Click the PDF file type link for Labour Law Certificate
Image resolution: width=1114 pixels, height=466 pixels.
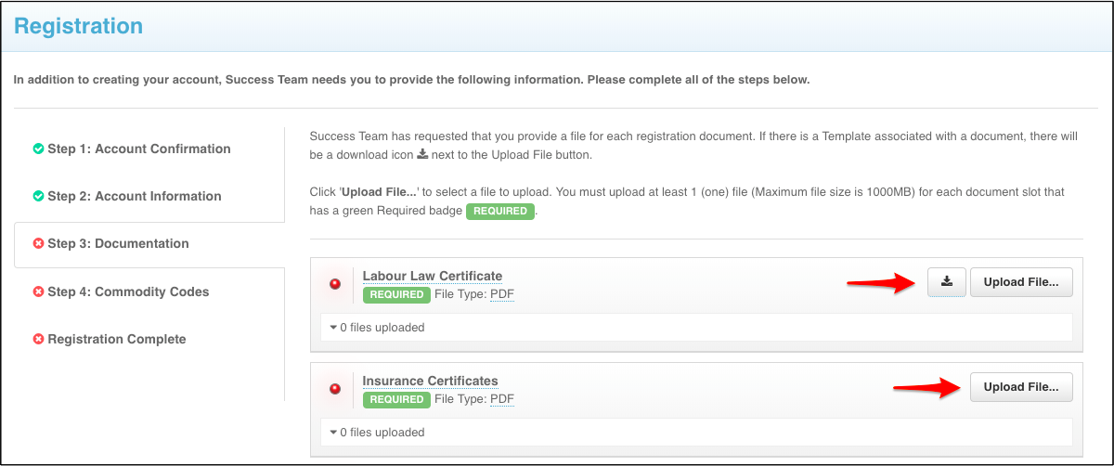point(502,295)
